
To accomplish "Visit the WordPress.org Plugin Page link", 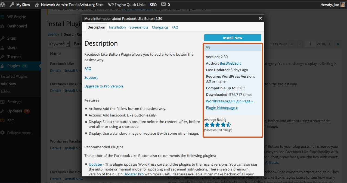I will (x=230, y=101).
